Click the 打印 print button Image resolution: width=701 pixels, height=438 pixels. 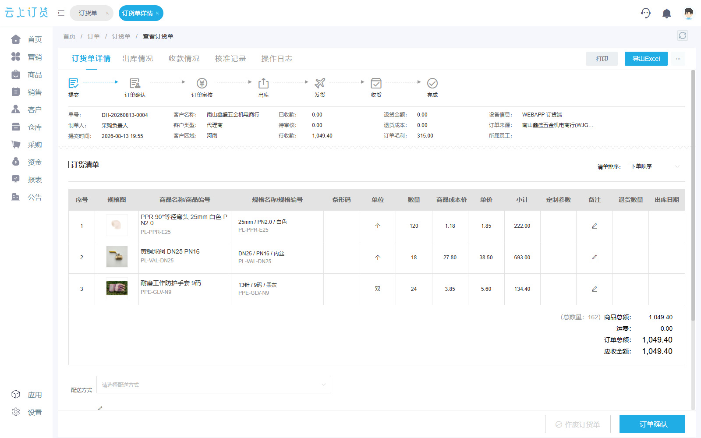602,59
